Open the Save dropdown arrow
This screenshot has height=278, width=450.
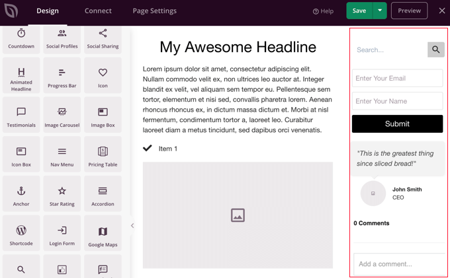[380, 11]
